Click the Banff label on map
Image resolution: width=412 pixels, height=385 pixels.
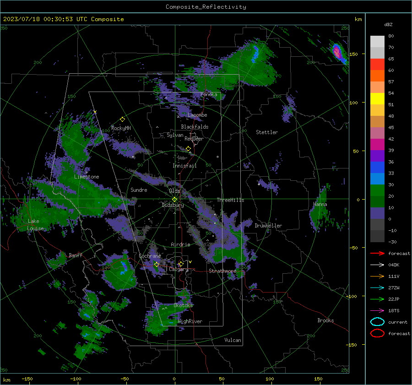[x=76, y=255]
